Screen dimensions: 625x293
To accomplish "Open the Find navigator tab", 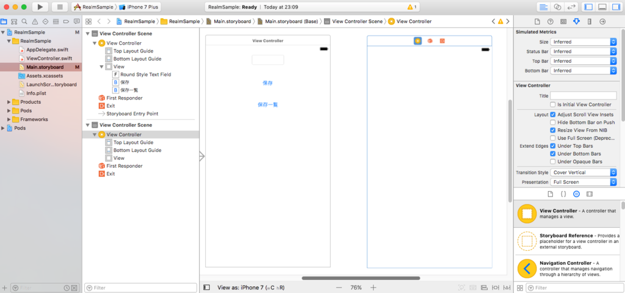I will point(24,21).
